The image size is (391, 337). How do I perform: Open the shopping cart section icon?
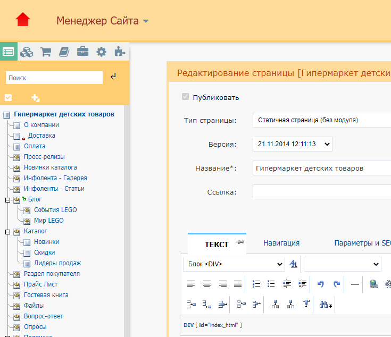pyautogui.click(x=46, y=52)
